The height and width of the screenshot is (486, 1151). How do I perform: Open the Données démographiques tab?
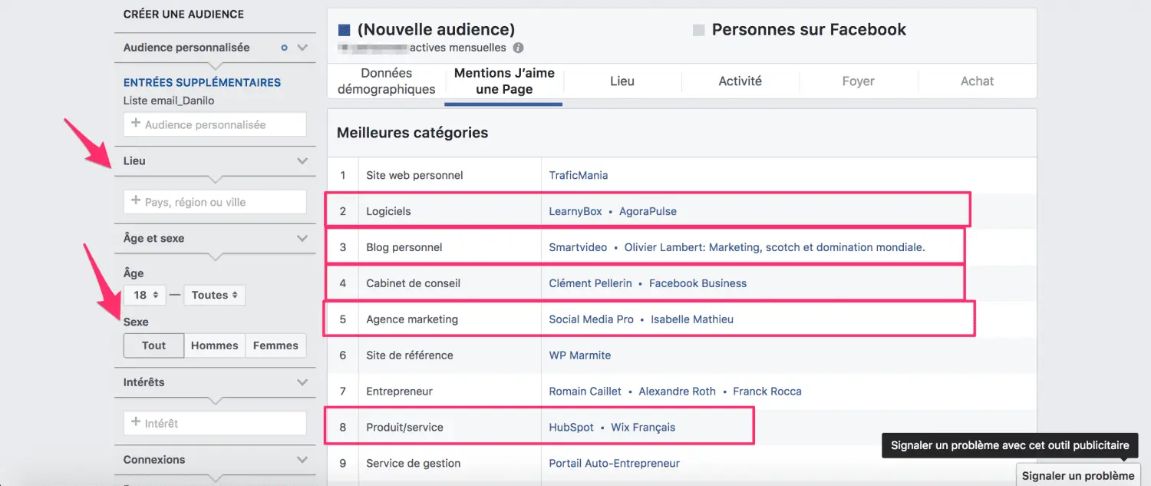[x=387, y=81]
